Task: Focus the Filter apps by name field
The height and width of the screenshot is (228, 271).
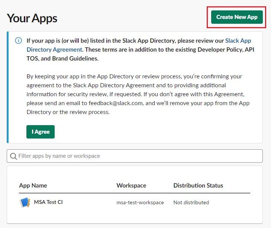Action: pyautogui.click(x=135, y=156)
